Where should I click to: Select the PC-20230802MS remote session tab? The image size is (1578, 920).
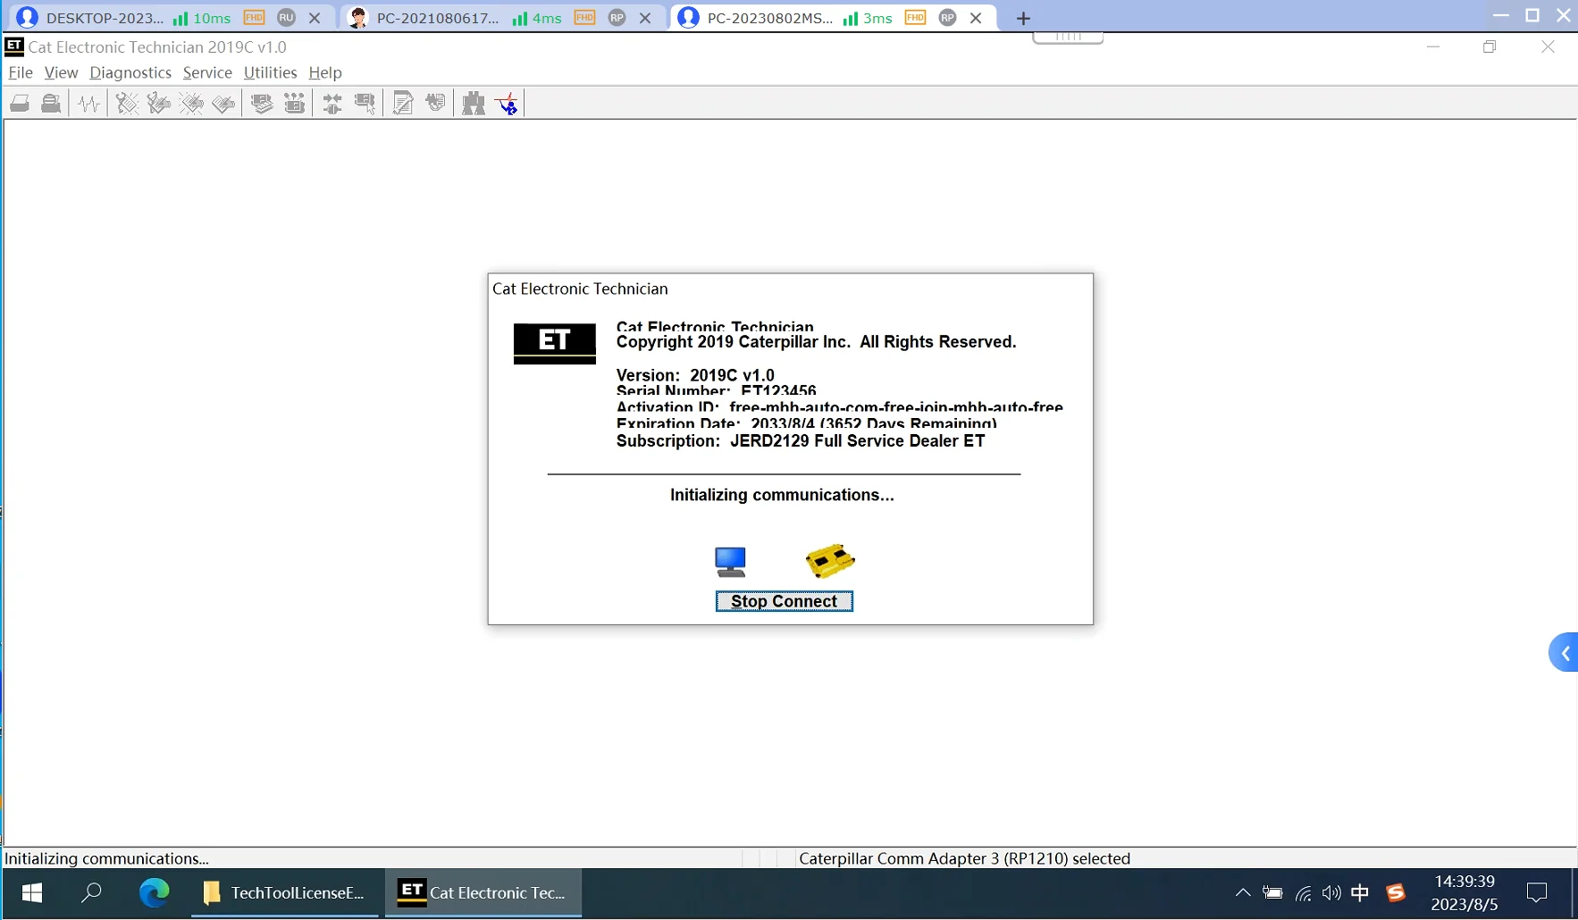(769, 18)
